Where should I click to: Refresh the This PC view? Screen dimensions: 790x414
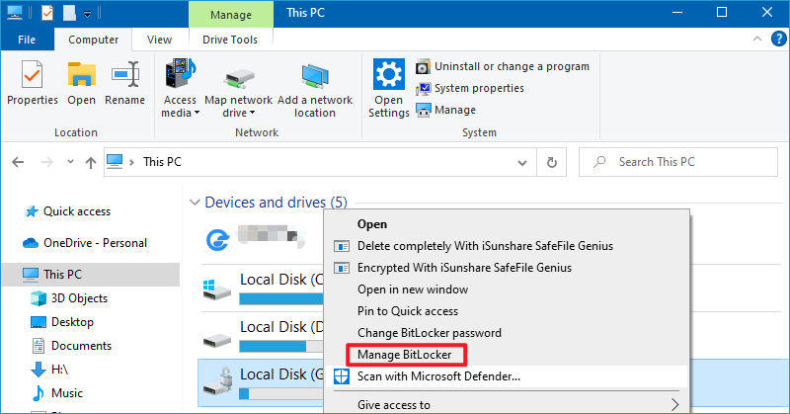coord(552,162)
